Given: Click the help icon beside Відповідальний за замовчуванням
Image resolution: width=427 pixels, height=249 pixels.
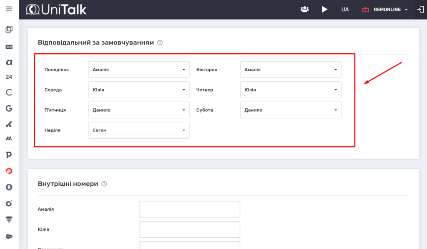Looking at the screenshot, I should tap(160, 42).
